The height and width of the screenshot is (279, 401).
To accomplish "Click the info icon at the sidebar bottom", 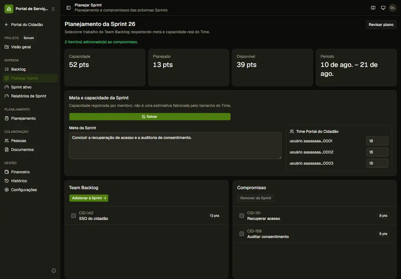I will (x=54, y=270).
